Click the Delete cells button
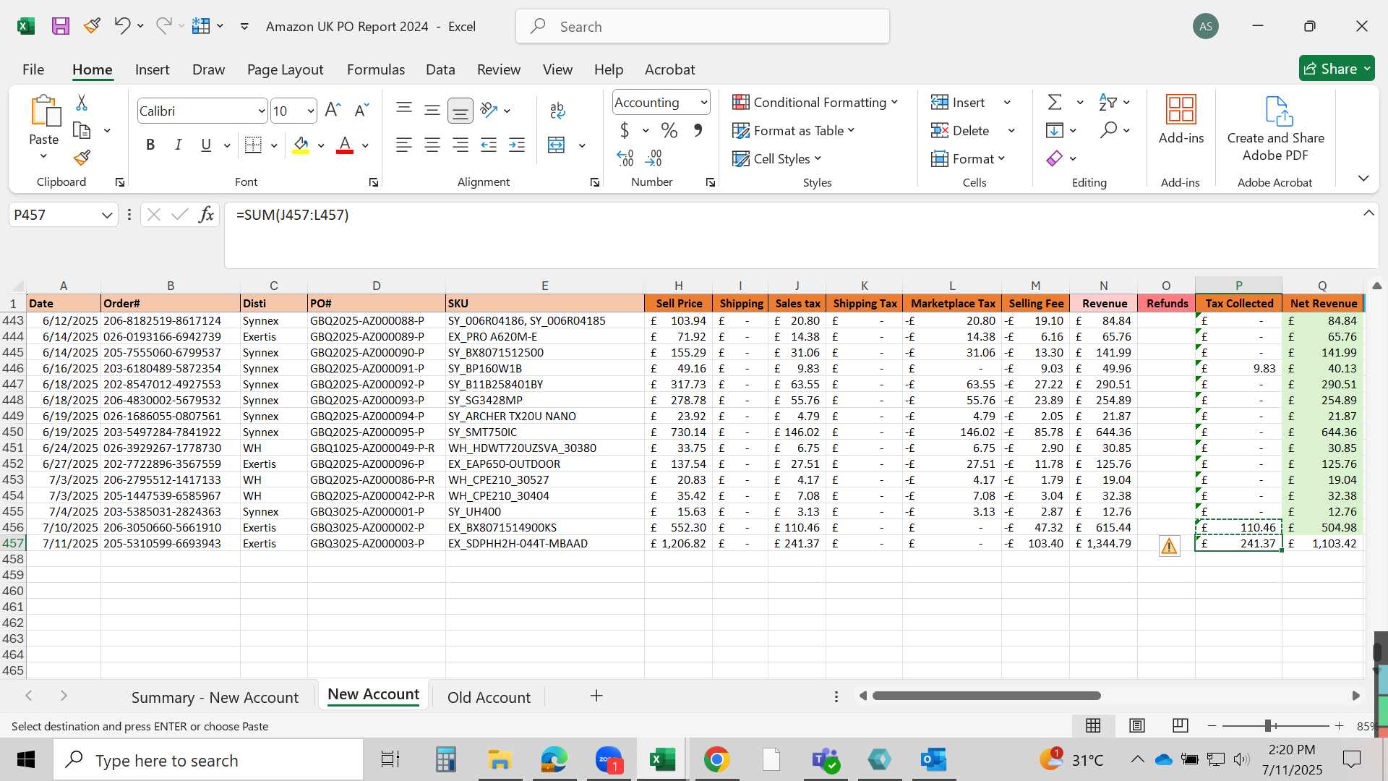This screenshot has width=1388, height=781. [961, 131]
